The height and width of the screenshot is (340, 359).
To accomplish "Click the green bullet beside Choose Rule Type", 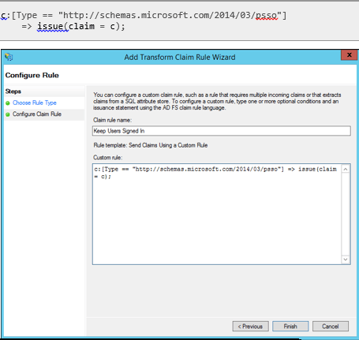I will (8, 103).
